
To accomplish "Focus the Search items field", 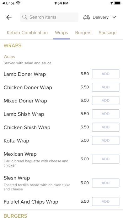I will click(x=49, y=17).
